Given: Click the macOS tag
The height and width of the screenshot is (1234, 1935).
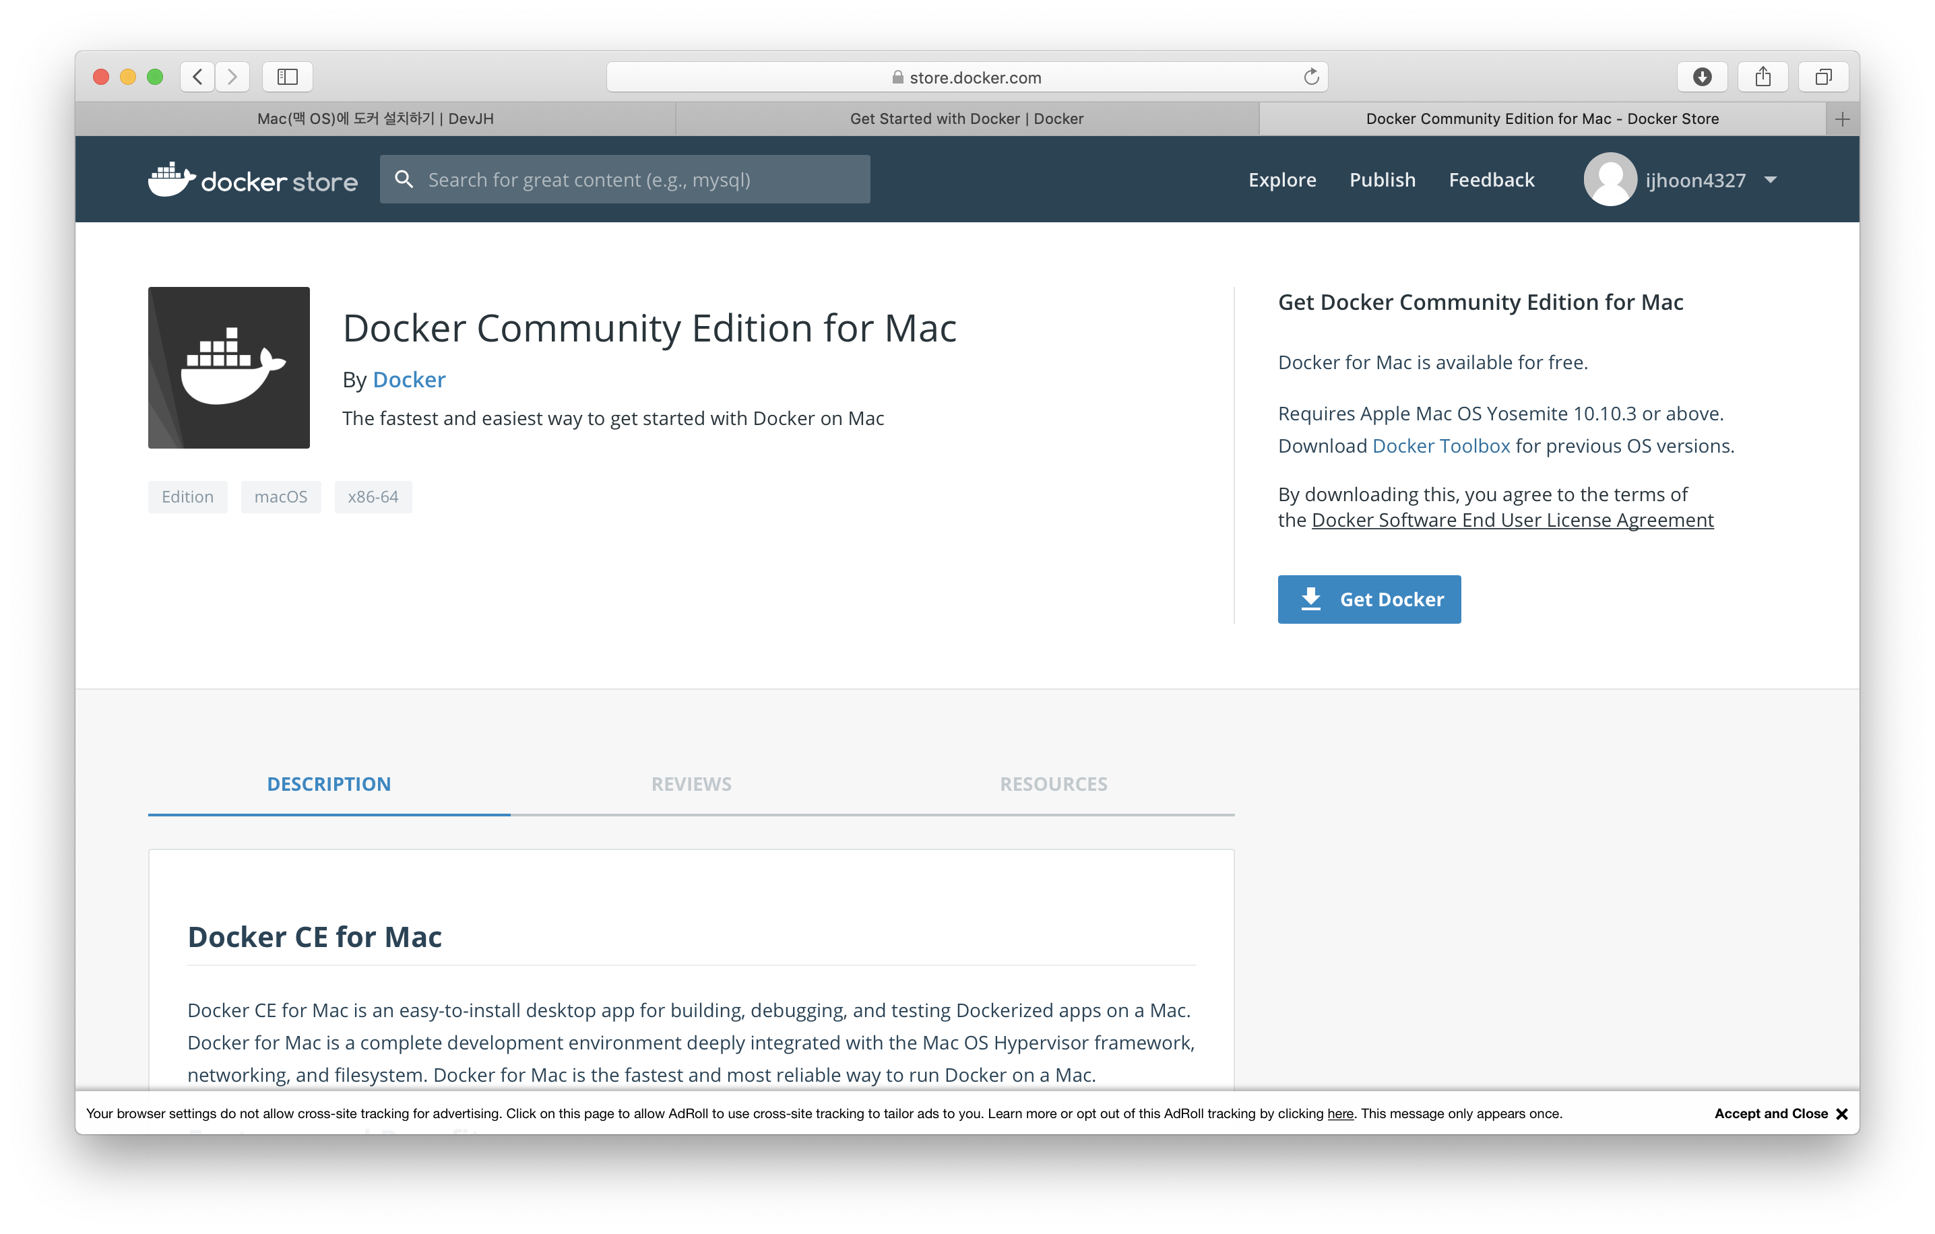Looking at the screenshot, I should (x=280, y=496).
